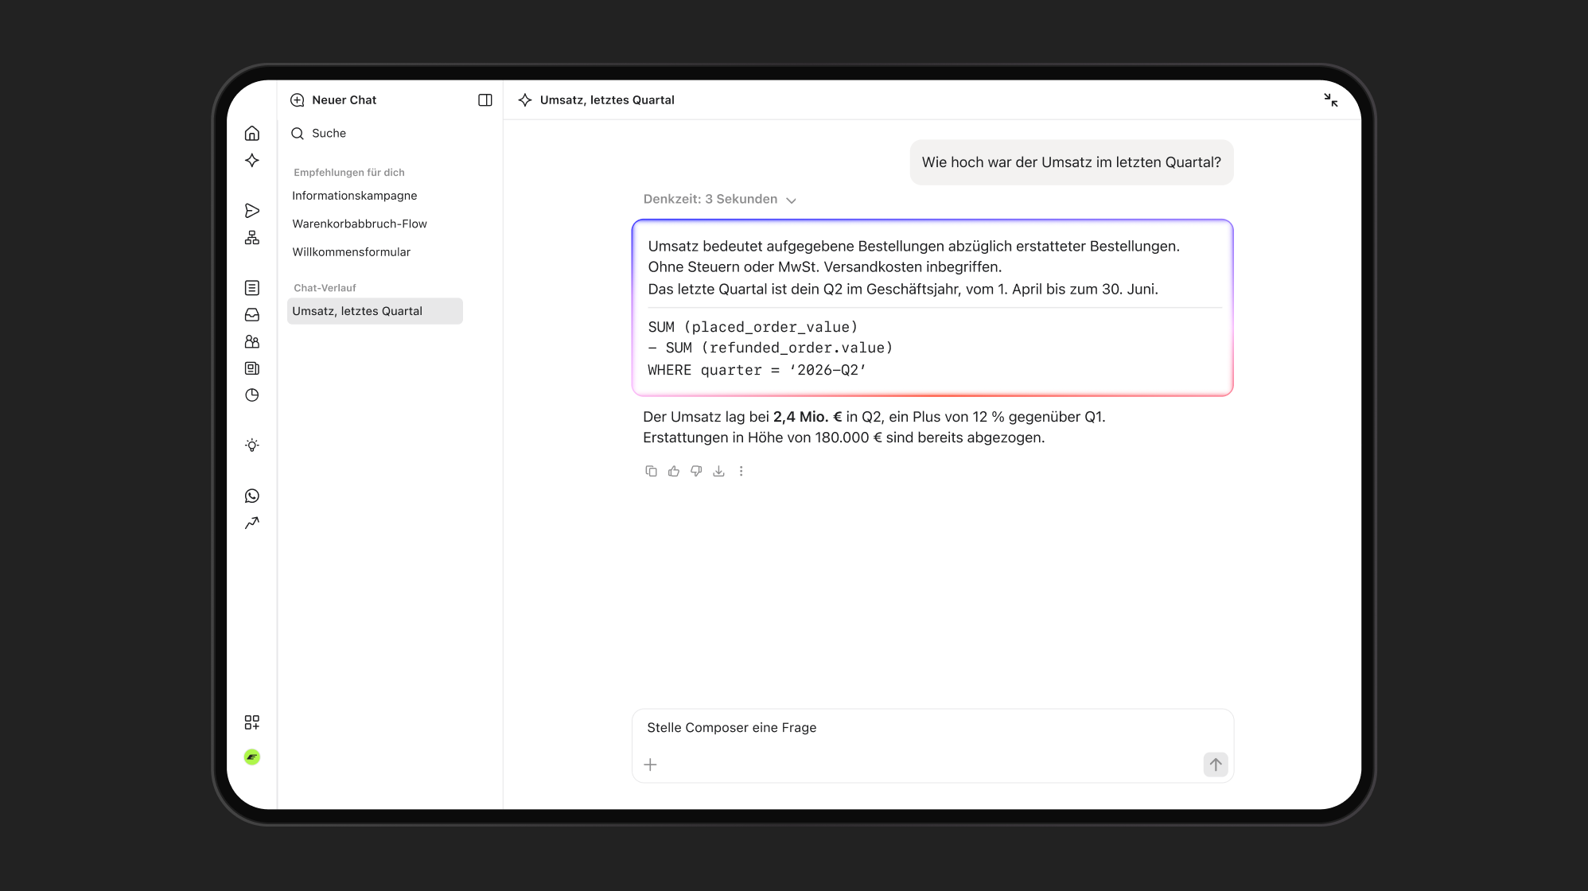Image resolution: width=1588 pixels, height=891 pixels.
Task: Open the Flows hierarchy icon
Action: (252, 238)
